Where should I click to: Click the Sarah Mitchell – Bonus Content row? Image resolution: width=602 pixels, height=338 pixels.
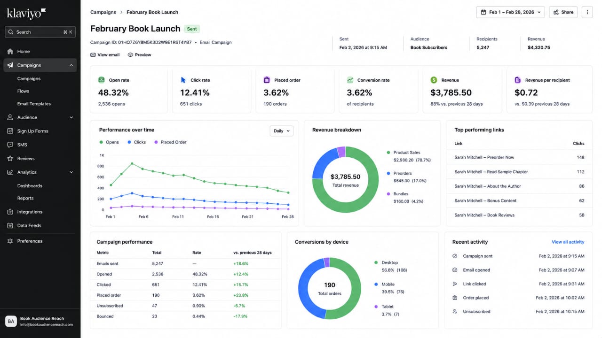519,200
